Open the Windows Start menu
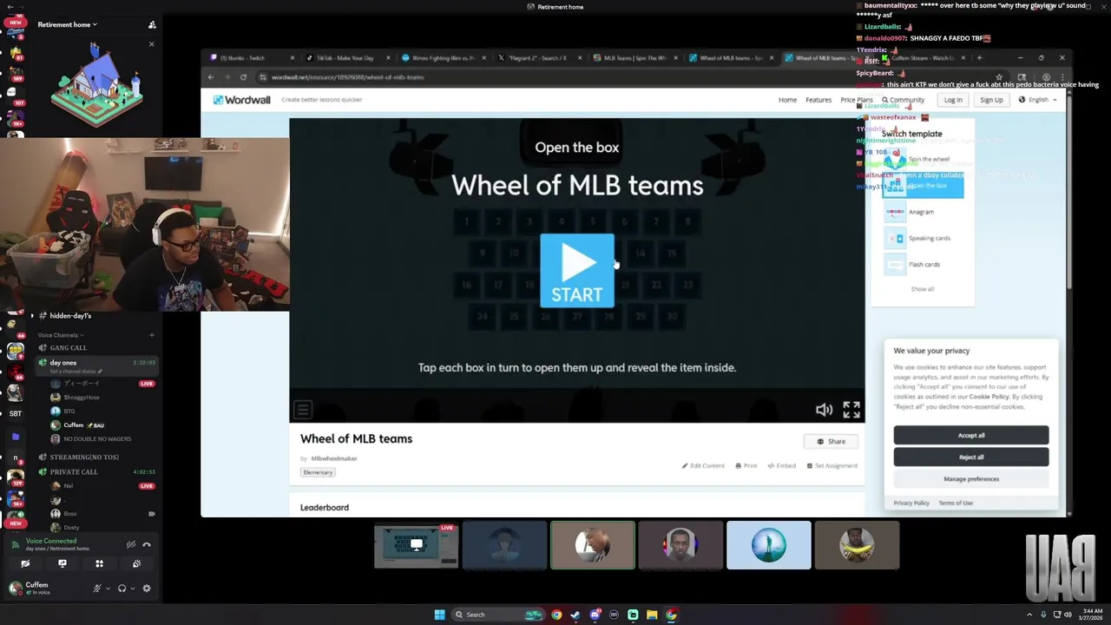This screenshot has height=625, width=1111. 440,615
